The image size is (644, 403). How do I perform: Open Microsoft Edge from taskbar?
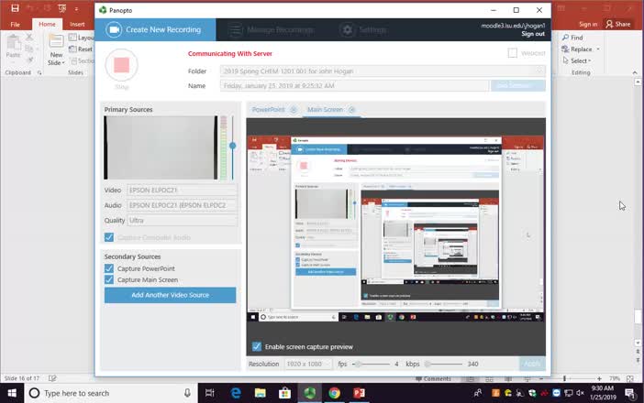236,393
